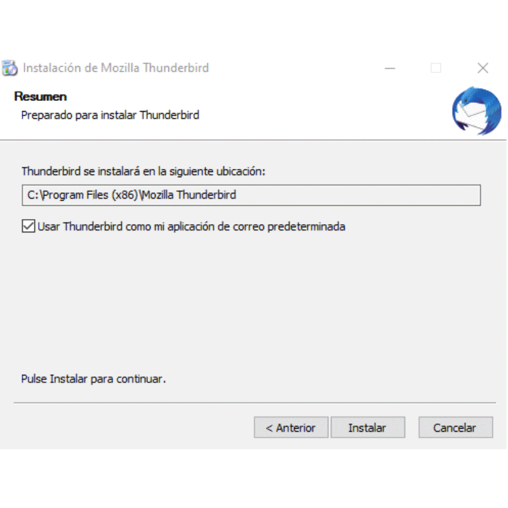Close the Thunderbird installer window

point(483,68)
